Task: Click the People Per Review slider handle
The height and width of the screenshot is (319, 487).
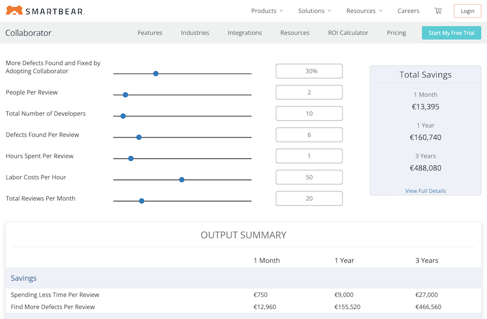Action: [125, 95]
